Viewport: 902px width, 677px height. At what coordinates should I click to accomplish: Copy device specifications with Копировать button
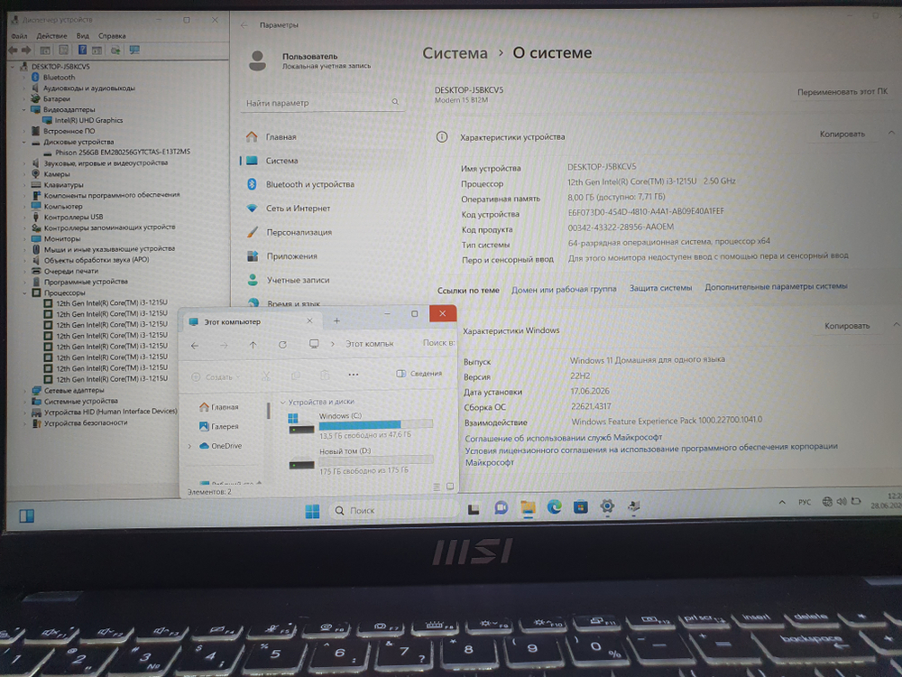[842, 134]
